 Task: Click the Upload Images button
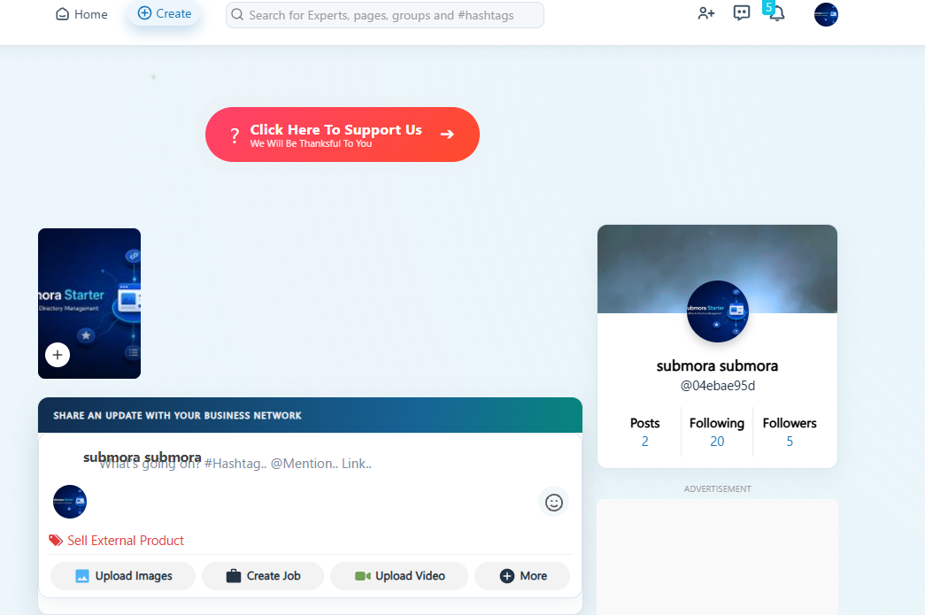(x=123, y=576)
